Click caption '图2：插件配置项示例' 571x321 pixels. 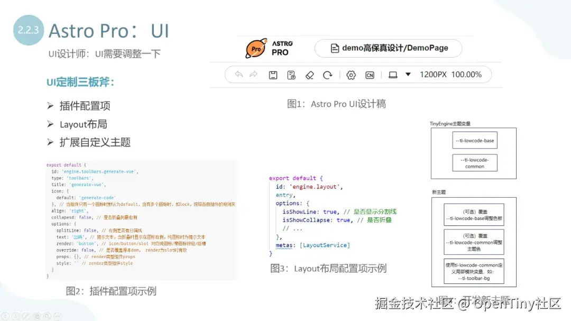coord(111,291)
